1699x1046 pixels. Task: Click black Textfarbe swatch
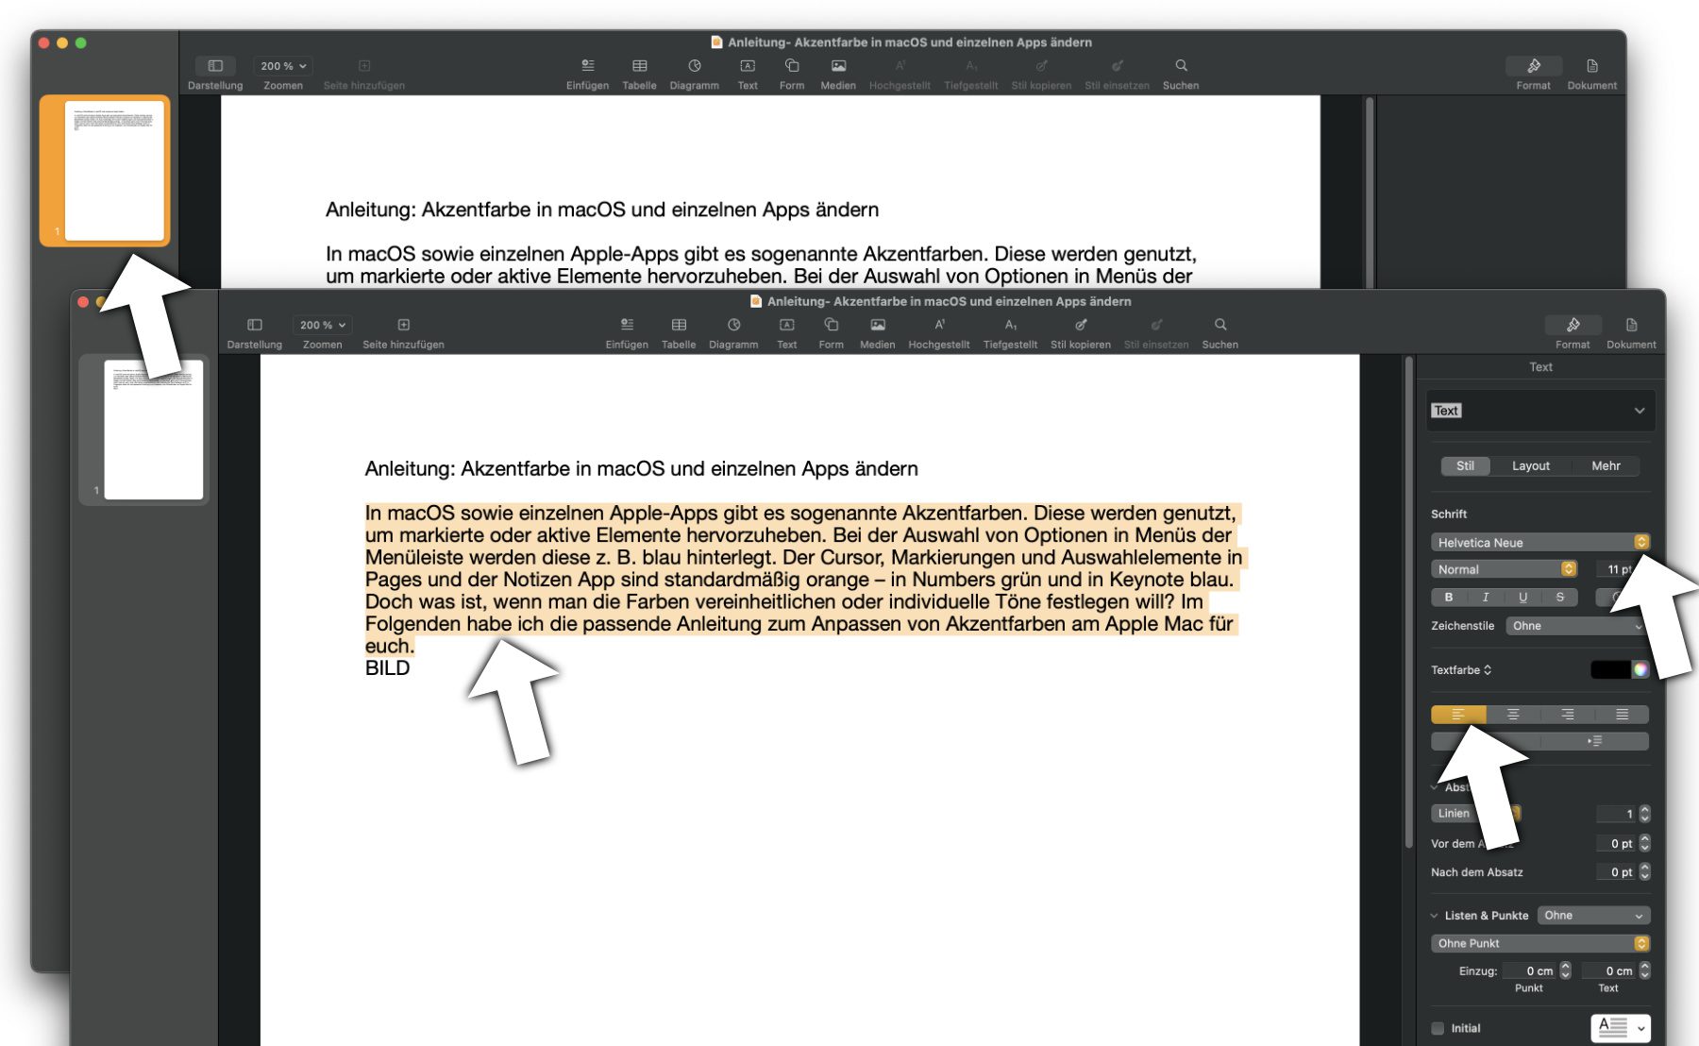1610,670
